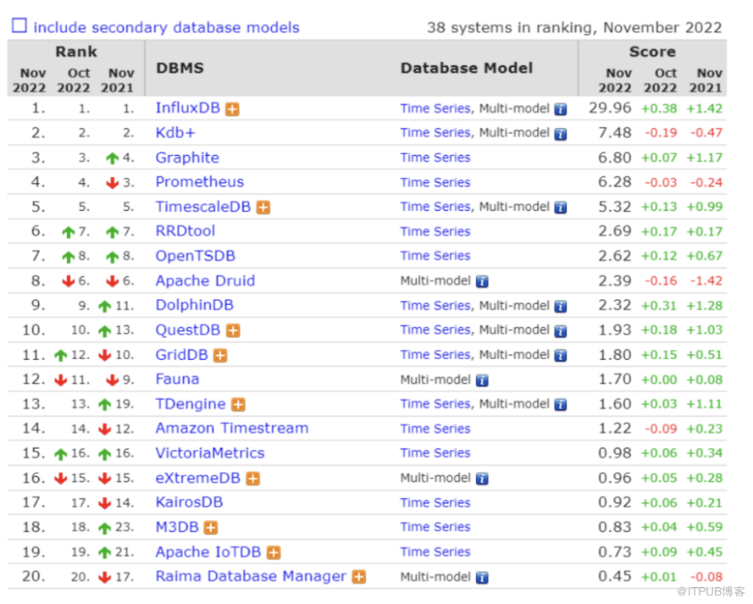Screen dimensions: 753x604
Task: Click the Time Series link in the InfluxDB row
Action: tap(435, 108)
